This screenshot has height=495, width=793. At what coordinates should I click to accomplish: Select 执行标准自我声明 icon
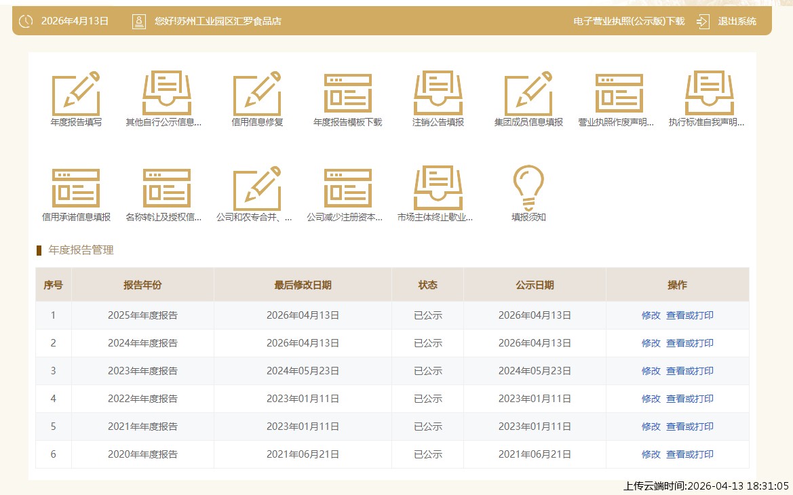coord(710,94)
